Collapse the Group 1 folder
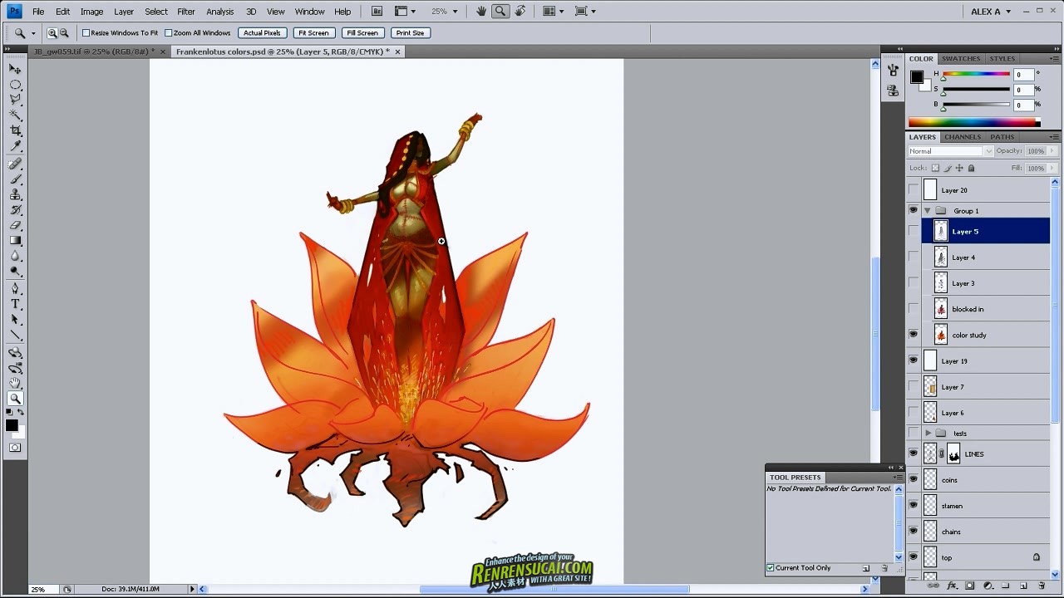The width and height of the screenshot is (1064, 598). click(x=928, y=211)
